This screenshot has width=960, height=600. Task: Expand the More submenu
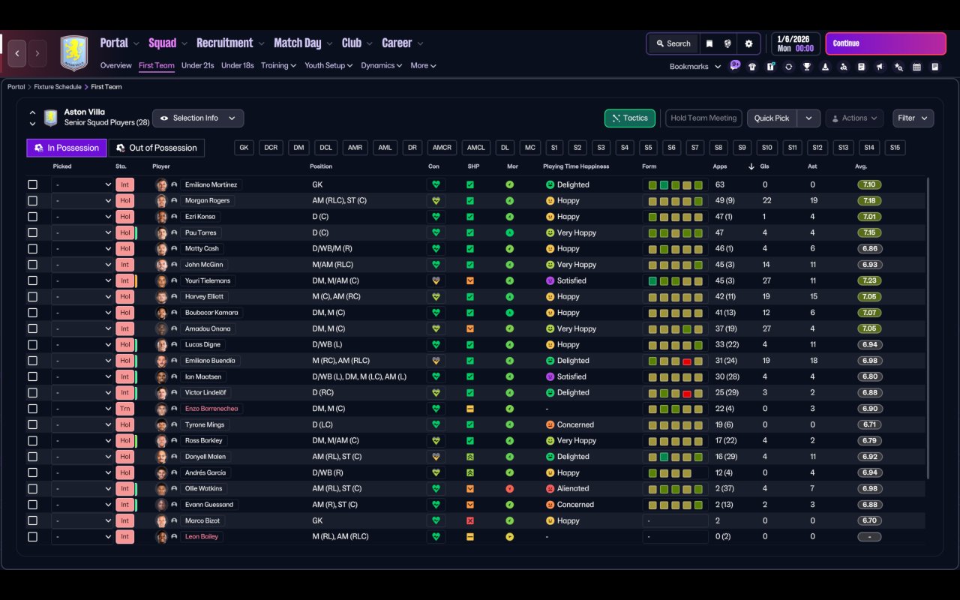pyautogui.click(x=423, y=66)
